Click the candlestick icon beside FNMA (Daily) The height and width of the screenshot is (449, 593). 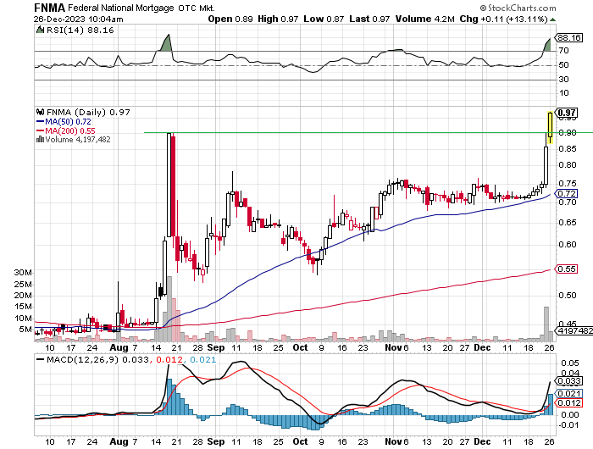40,112
